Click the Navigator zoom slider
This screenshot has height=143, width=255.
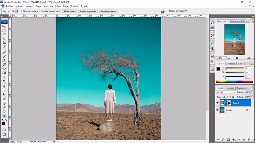tap(237, 58)
